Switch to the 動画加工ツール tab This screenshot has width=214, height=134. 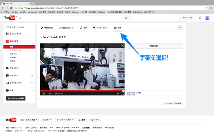point(66,28)
